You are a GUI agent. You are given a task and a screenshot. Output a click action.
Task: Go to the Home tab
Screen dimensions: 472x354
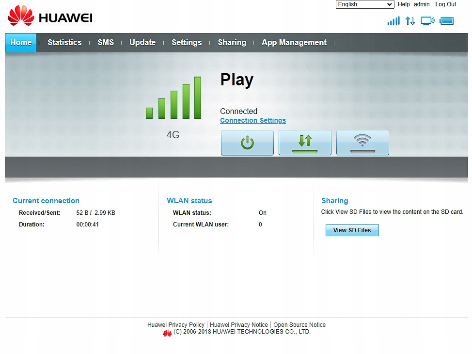[21, 43]
